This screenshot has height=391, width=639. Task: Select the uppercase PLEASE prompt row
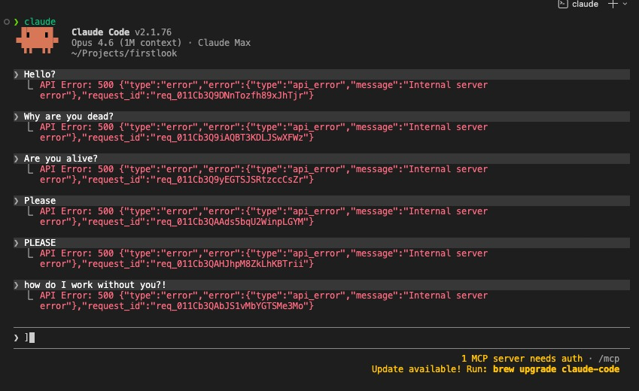pos(321,243)
